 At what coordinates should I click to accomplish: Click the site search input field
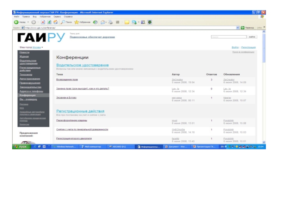pyautogui.click(x=229, y=37)
